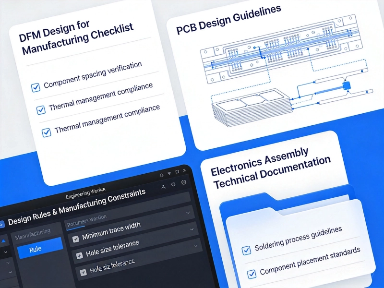The height and width of the screenshot is (288, 384).
Task: Click the Minimum trace width label
Action: click(111, 231)
